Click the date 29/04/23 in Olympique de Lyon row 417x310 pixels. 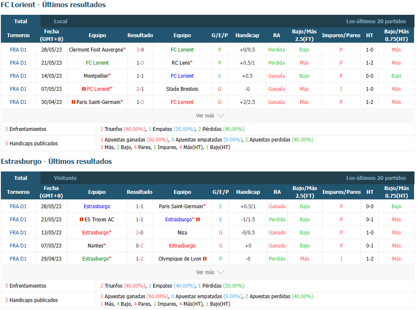click(51, 258)
